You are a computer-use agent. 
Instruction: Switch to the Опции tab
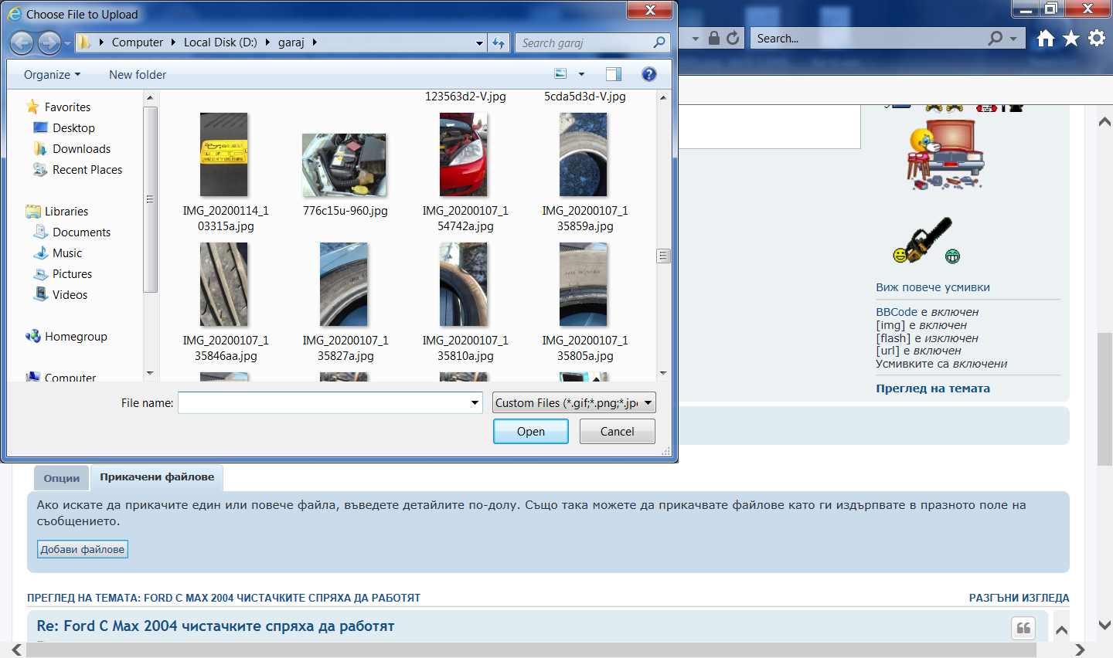click(x=61, y=478)
